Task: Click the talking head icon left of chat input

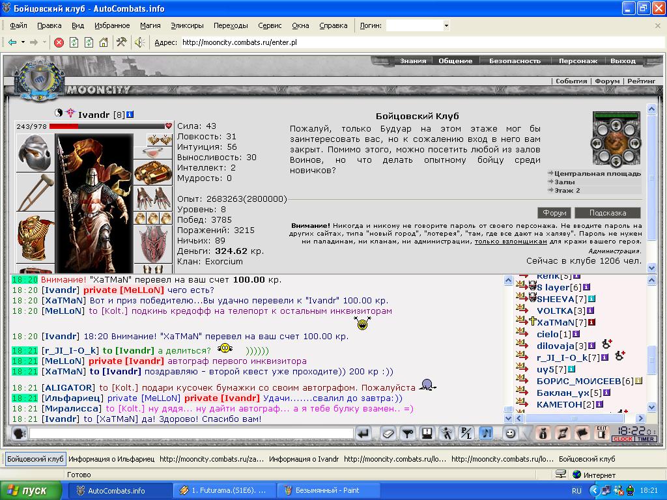Action: tap(18, 433)
